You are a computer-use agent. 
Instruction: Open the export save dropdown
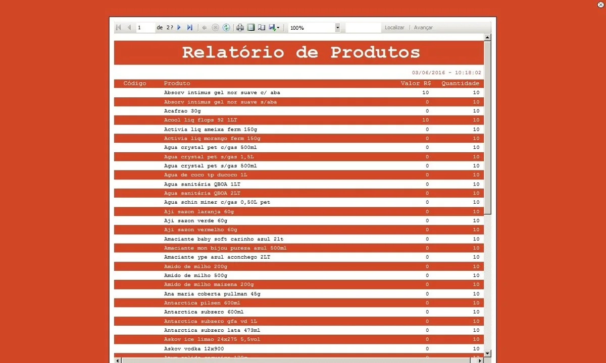tap(274, 28)
